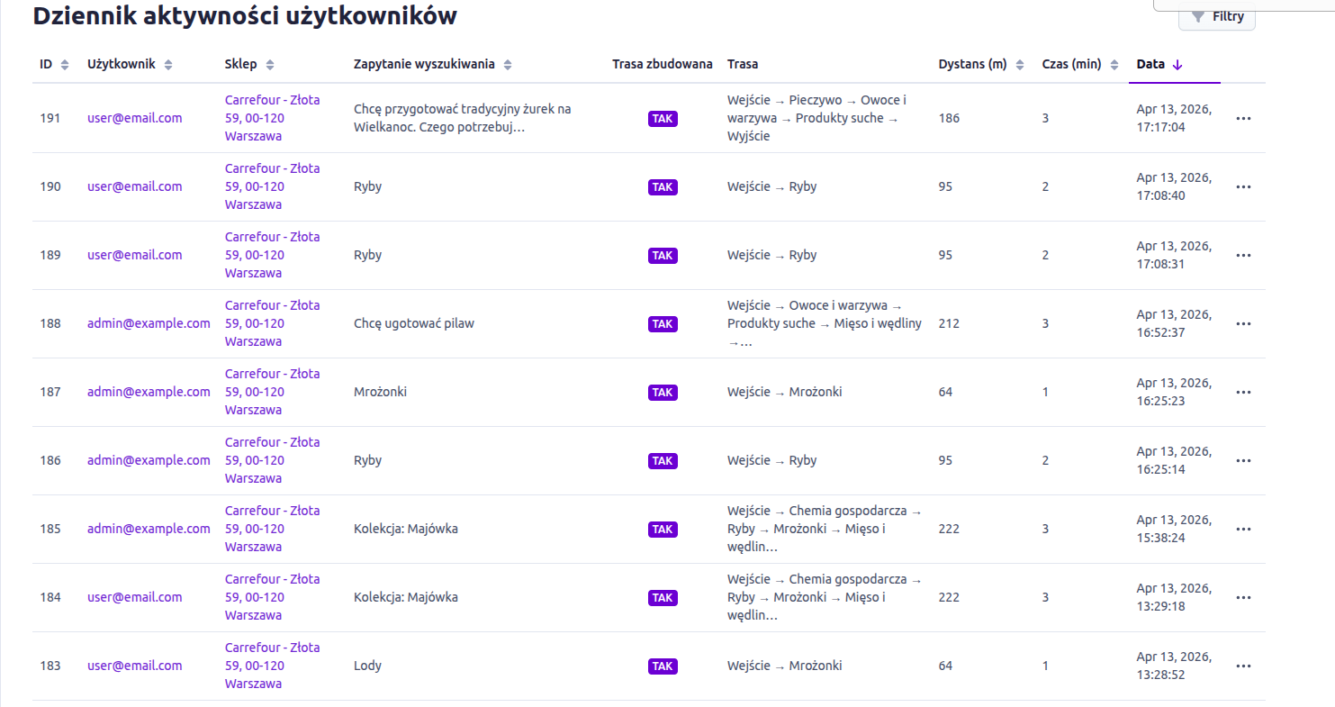Sort by Dystans (m) column icon
Image resolution: width=1335 pixels, height=707 pixels.
point(1020,65)
